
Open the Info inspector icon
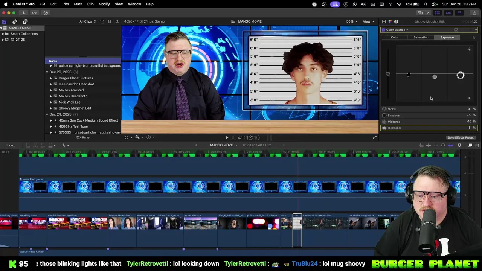coord(396,21)
